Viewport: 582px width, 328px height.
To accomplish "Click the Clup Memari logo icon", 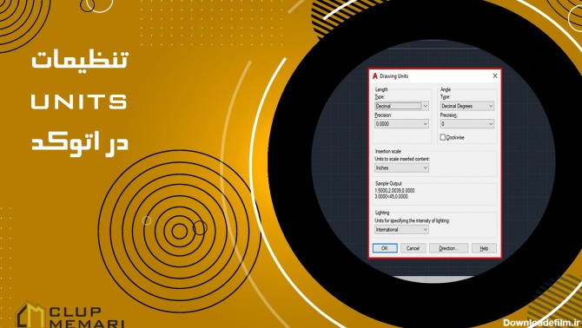I will tap(30, 315).
